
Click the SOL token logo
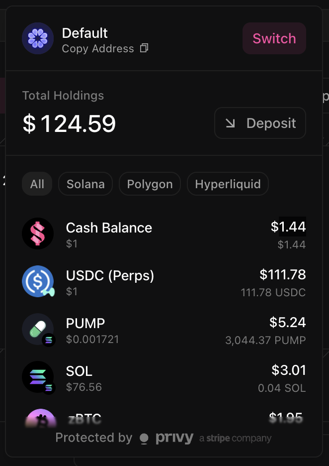tap(38, 377)
